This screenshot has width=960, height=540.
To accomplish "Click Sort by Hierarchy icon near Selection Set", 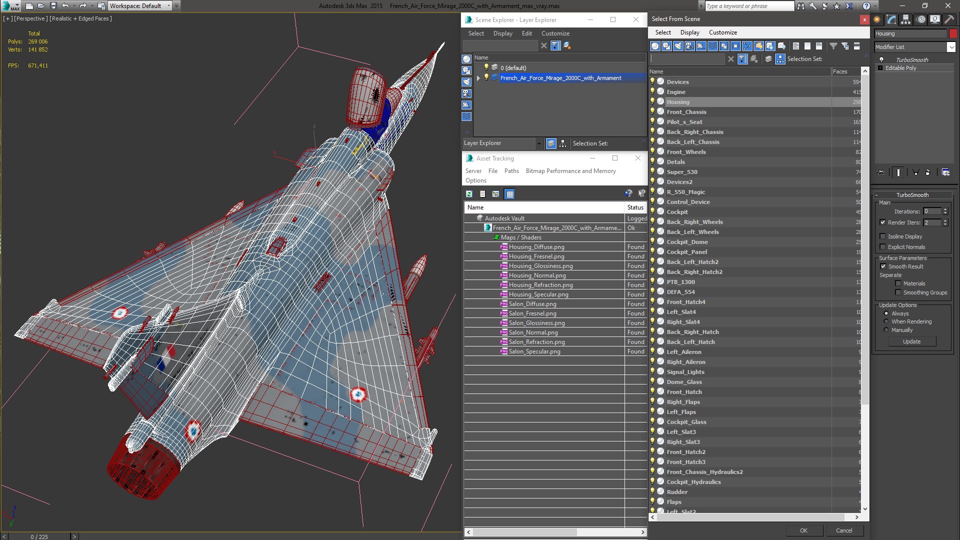I will 780,59.
